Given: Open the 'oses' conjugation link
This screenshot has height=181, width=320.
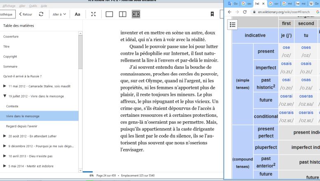Looking at the screenshot, I should (306, 47).
